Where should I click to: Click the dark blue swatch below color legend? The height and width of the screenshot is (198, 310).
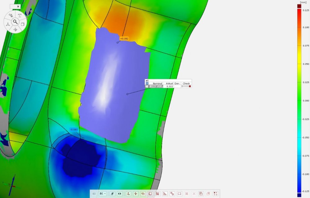tap(299, 195)
